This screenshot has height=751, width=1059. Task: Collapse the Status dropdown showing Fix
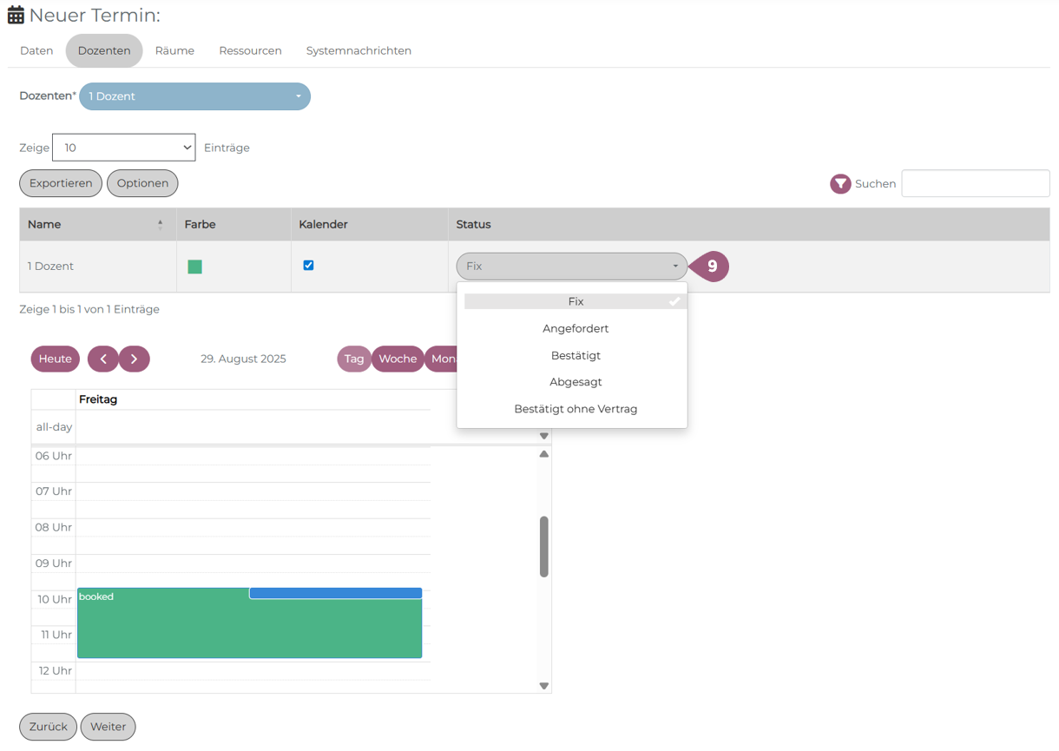571,266
